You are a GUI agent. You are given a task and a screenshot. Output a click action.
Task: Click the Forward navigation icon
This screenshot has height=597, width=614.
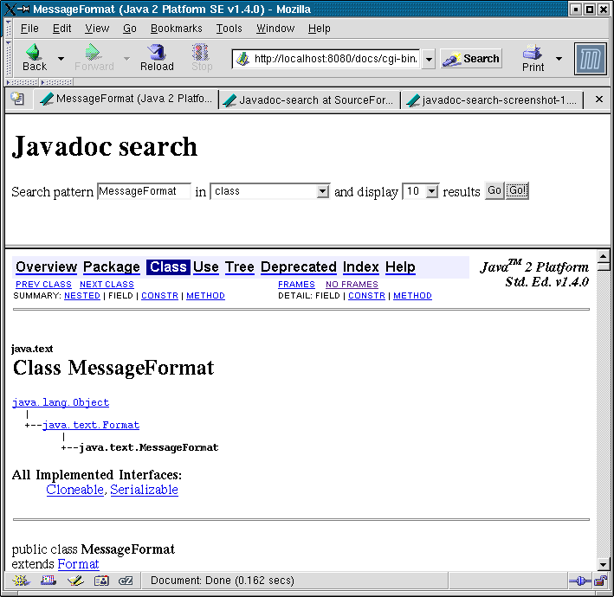pyautogui.click(x=94, y=57)
